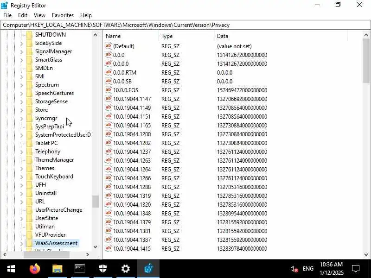Open Firefox from the taskbar
This screenshot has height=278, width=371.
(34, 269)
